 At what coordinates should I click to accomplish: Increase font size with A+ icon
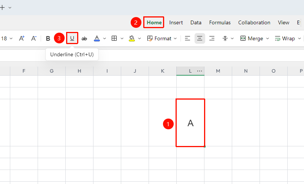[x=22, y=38]
